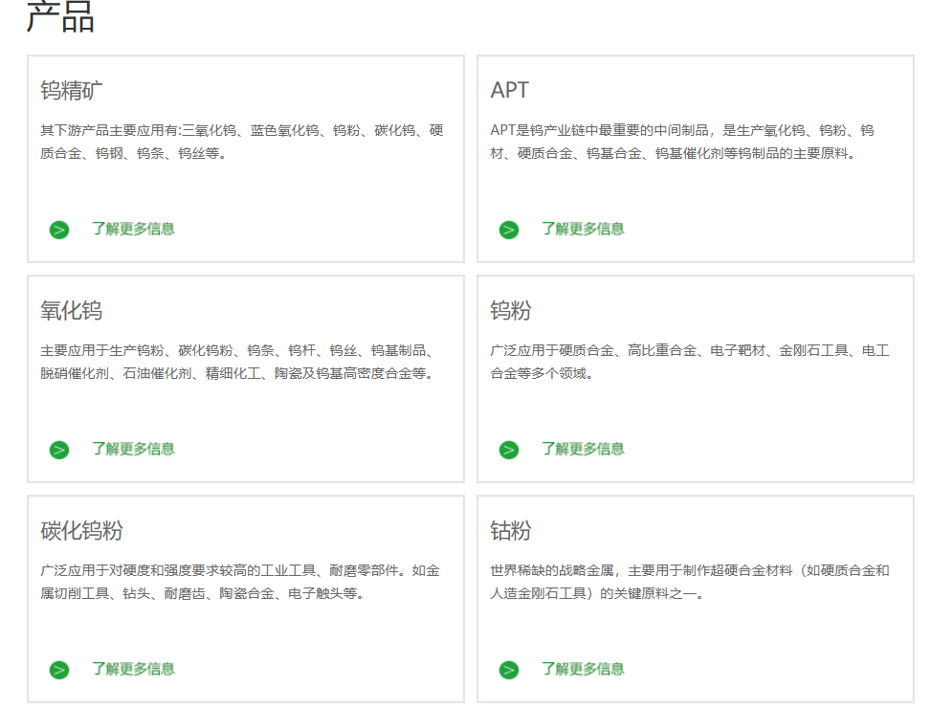The width and height of the screenshot is (931, 709).
Task: Open 了解更多信息 link in the APT card
Action: (x=582, y=230)
